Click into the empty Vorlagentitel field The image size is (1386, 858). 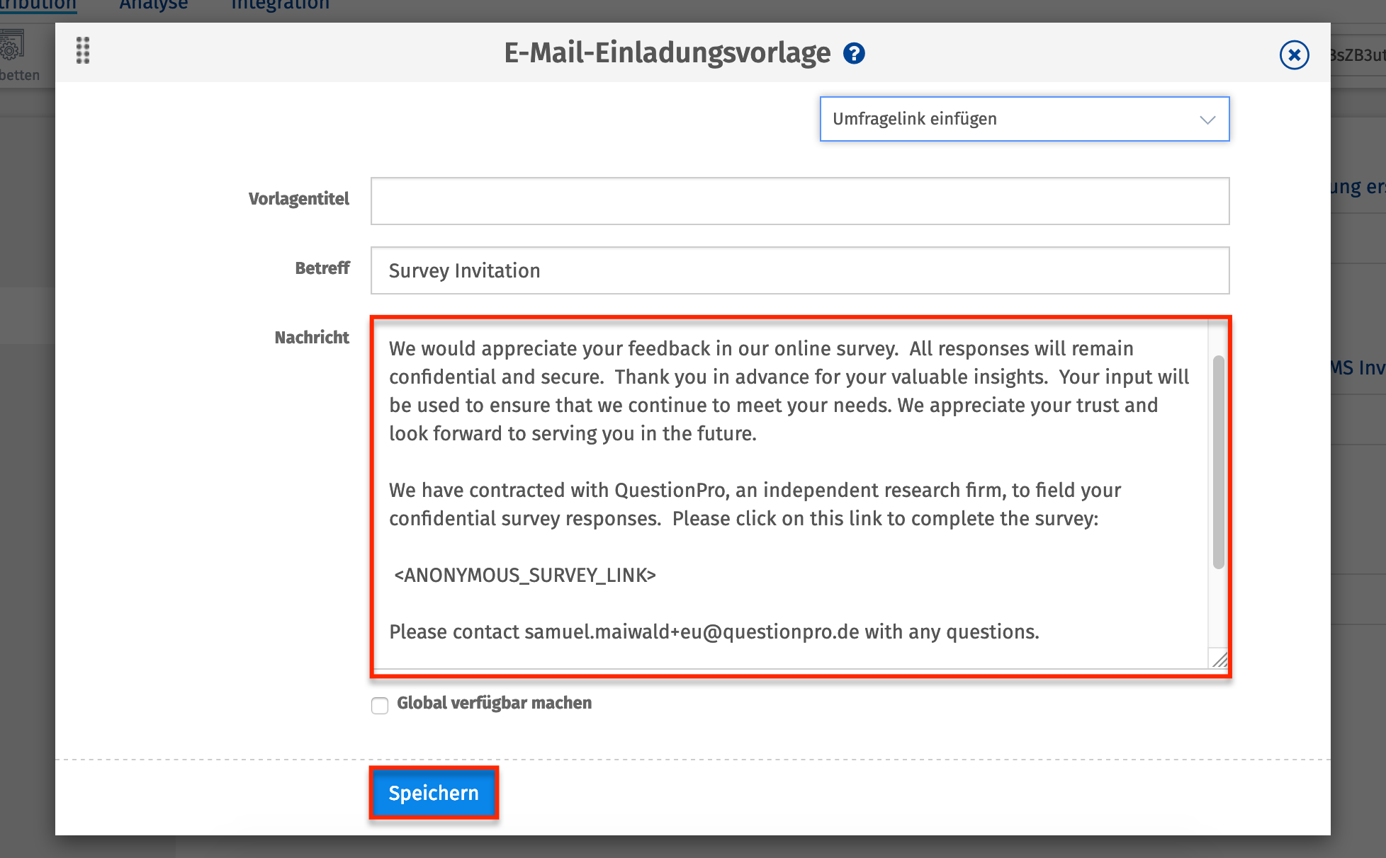799,200
